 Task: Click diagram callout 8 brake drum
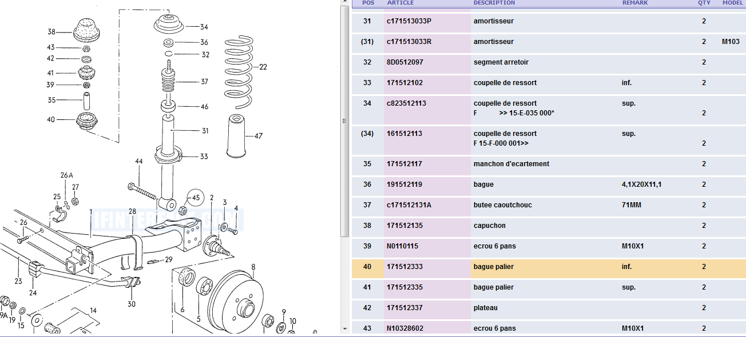[253, 267]
